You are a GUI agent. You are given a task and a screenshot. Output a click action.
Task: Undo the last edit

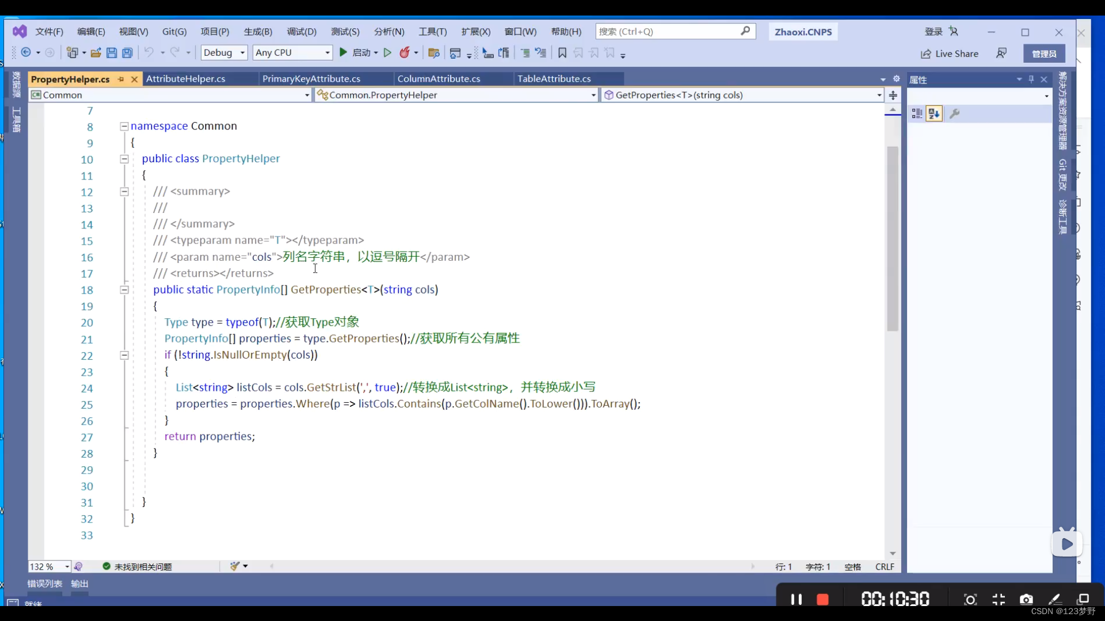148,52
